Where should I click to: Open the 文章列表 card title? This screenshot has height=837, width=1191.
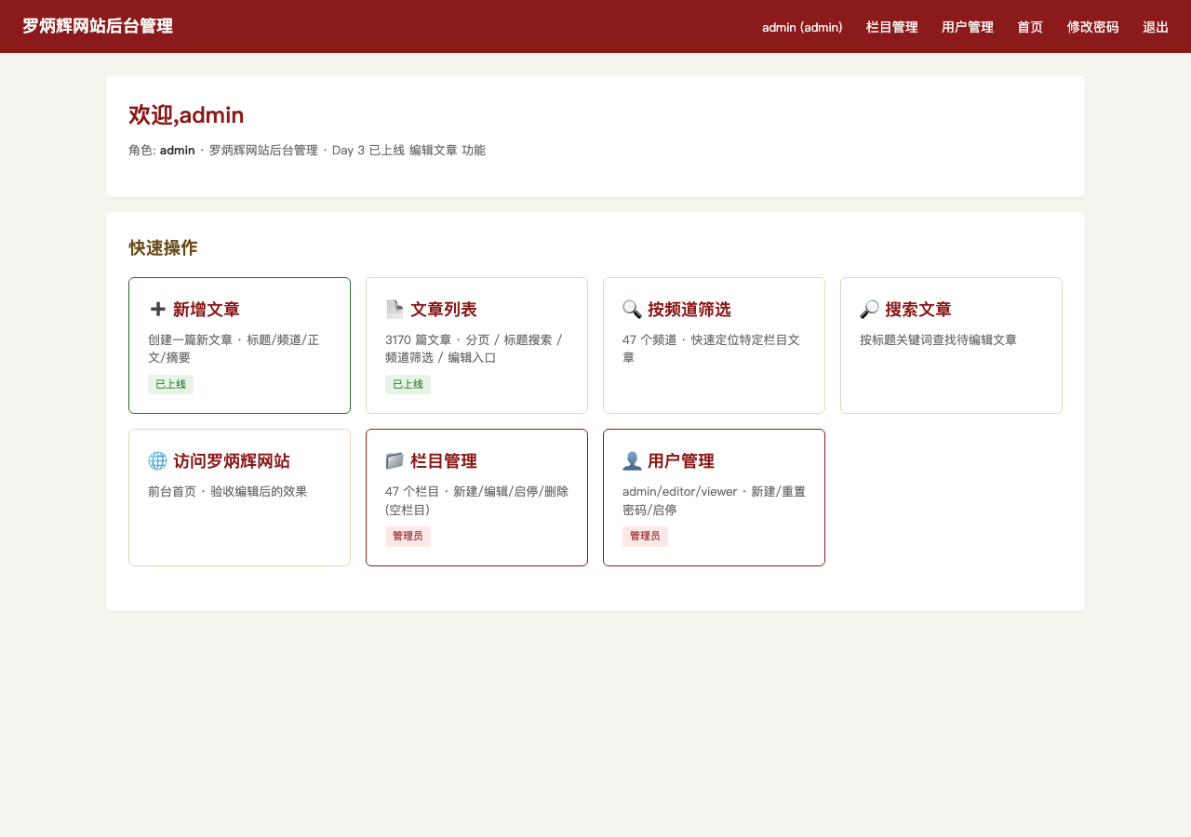point(444,310)
